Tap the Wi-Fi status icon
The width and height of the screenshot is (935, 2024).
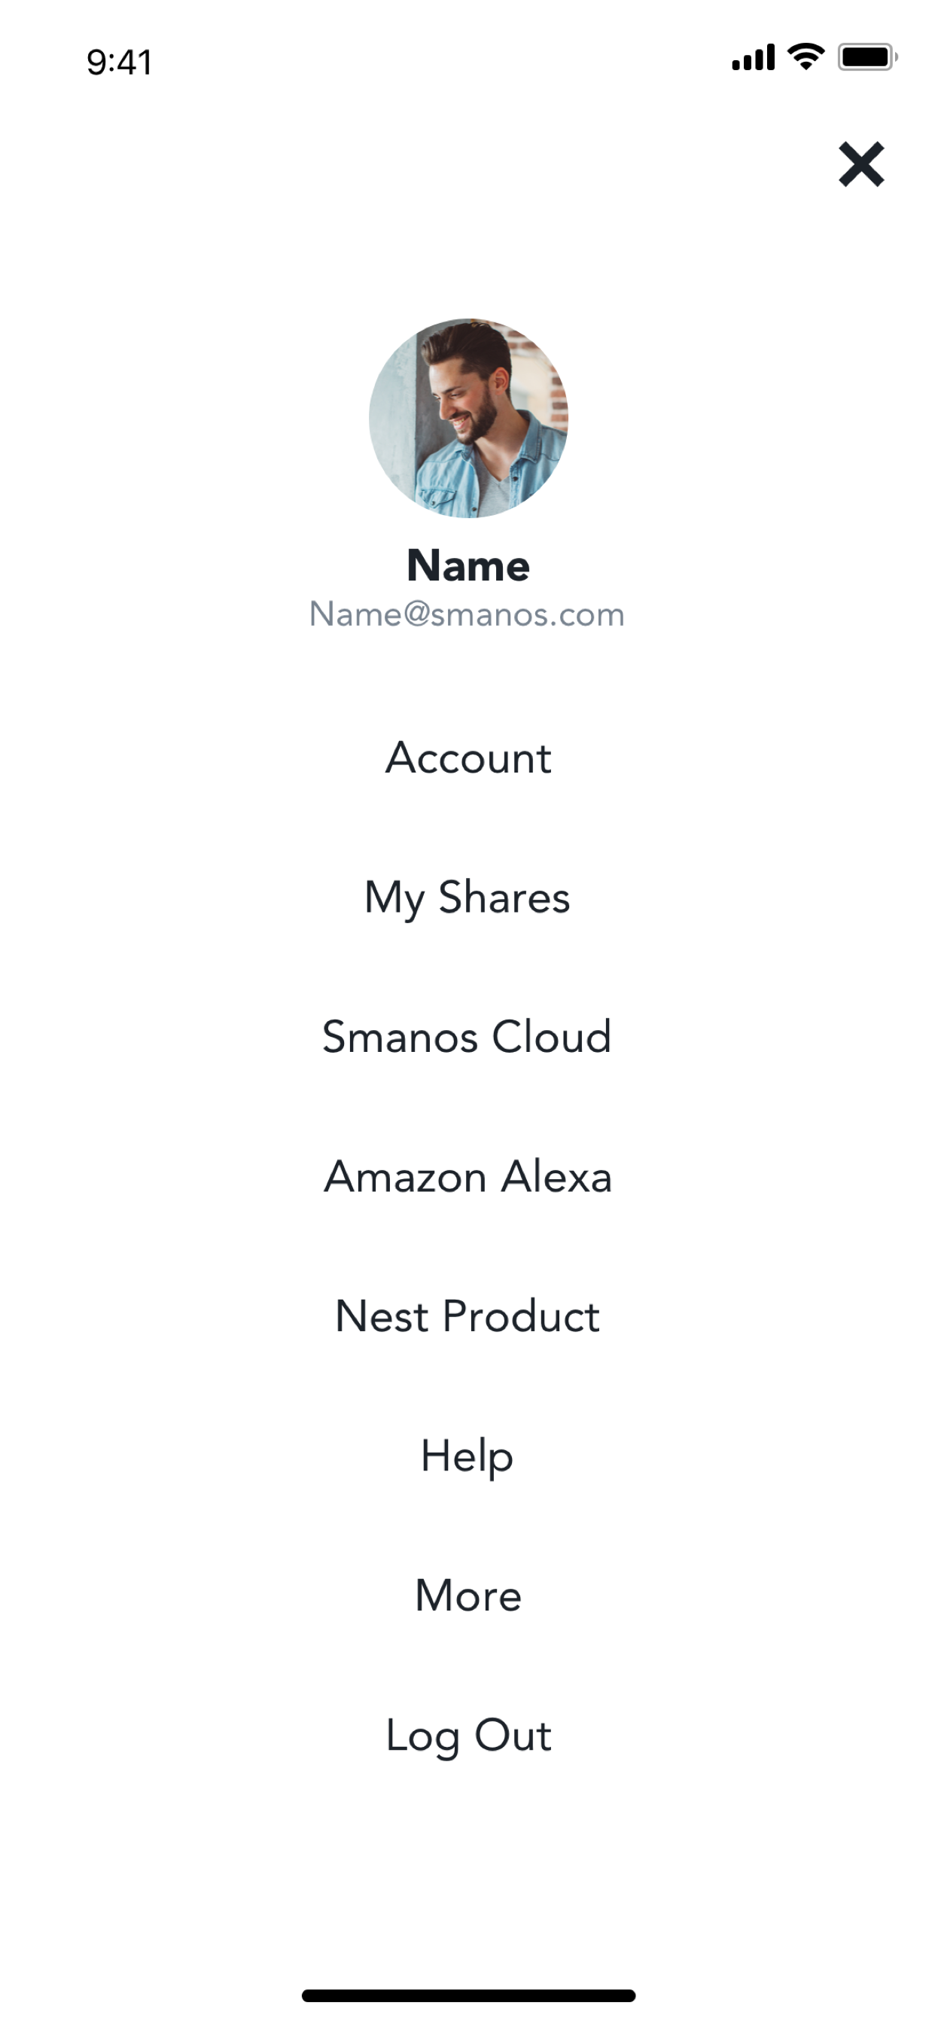click(806, 56)
